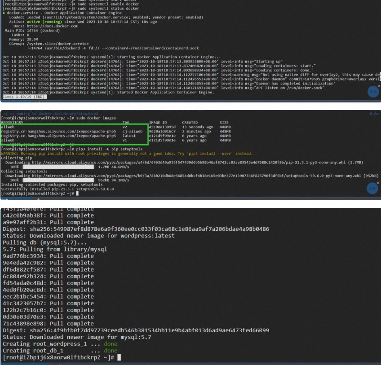Screen dimensions: 381x365
Task: Select image ID '45c9ee13995d'
Action: pos(162,127)
